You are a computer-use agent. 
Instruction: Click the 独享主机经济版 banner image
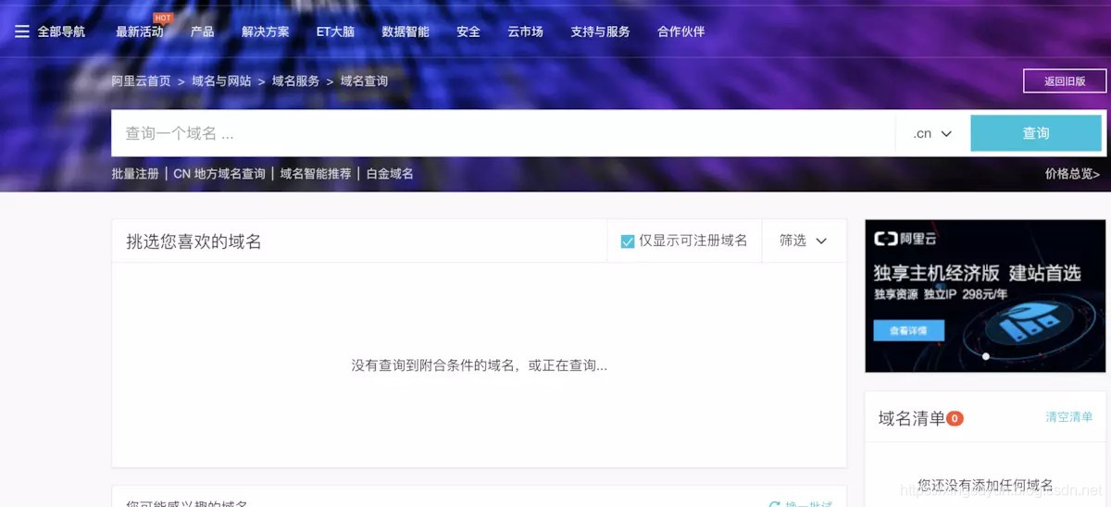(985, 296)
